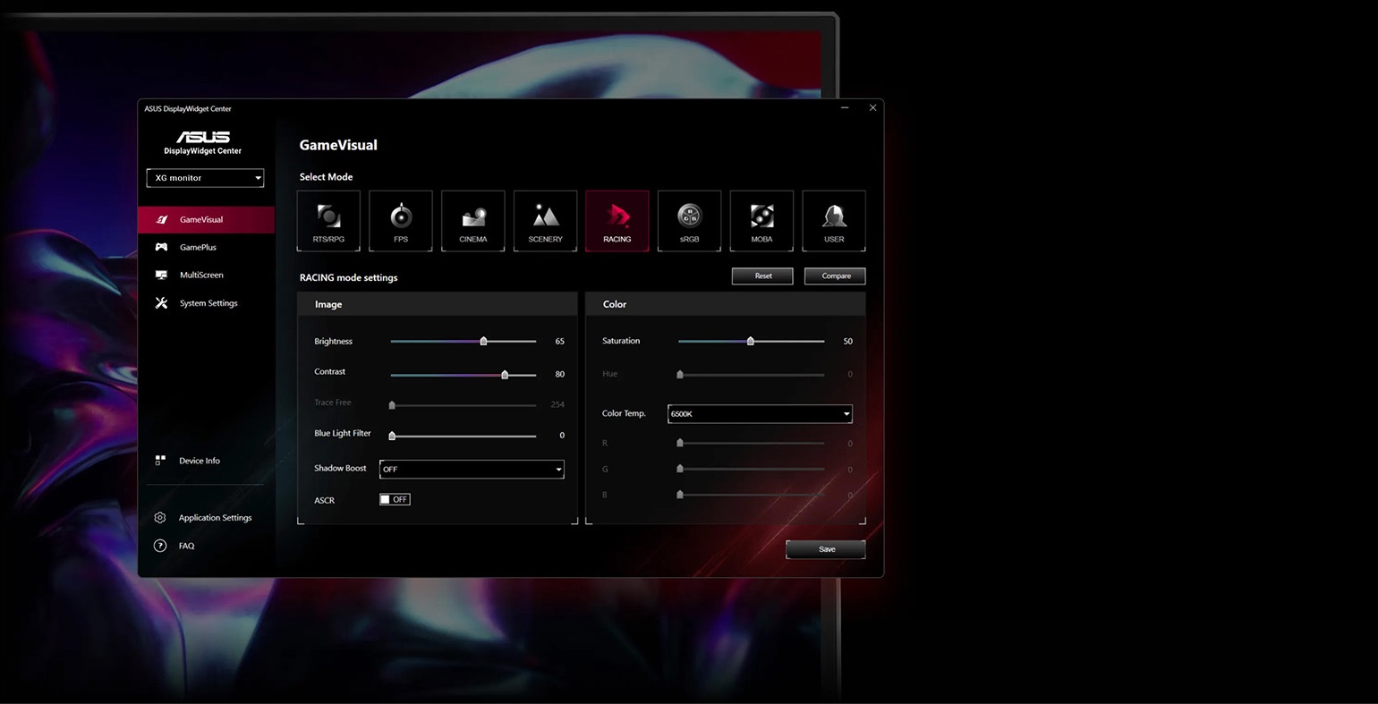Click the Save button
1378x704 pixels.
point(826,549)
